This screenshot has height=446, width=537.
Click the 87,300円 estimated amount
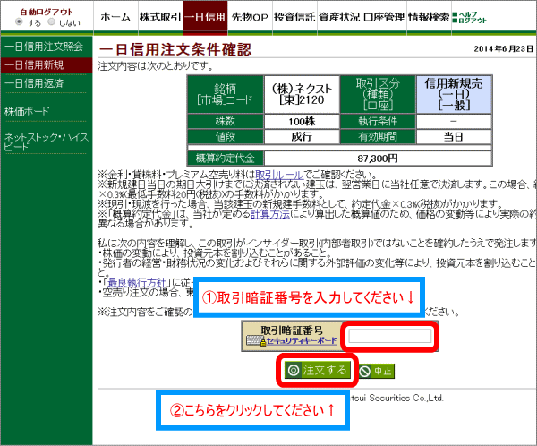[x=378, y=159]
